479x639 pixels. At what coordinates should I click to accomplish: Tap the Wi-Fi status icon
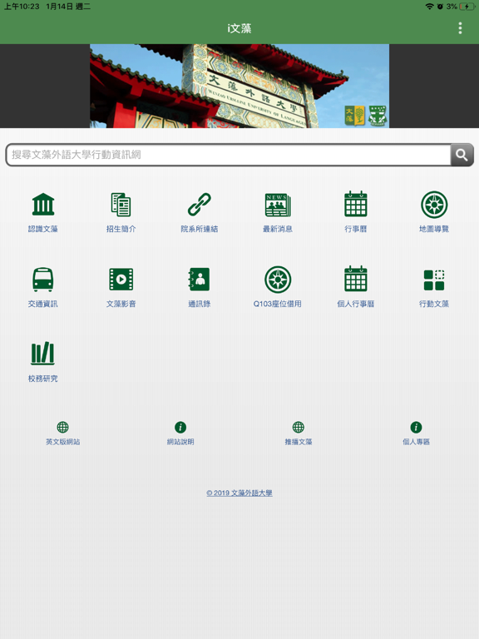[x=429, y=7]
